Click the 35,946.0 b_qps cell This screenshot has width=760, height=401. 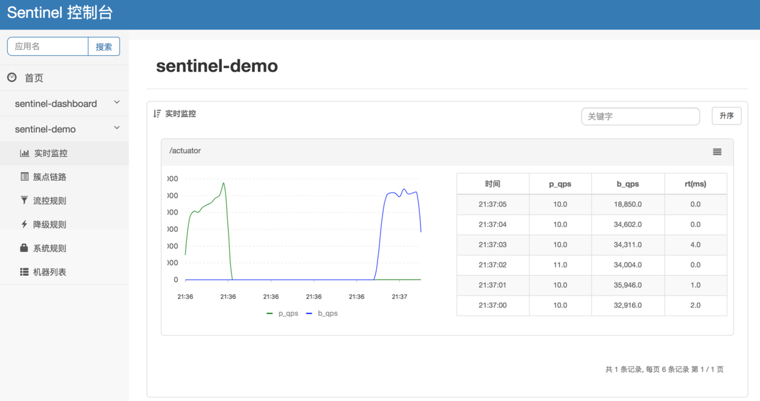pyautogui.click(x=628, y=285)
